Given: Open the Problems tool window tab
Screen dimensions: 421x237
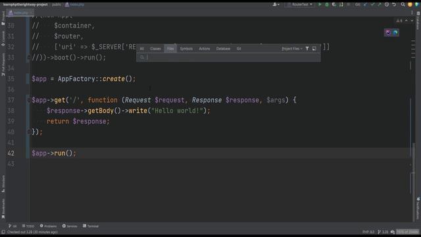Looking at the screenshot, I should (x=48, y=226).
